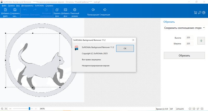This screenshot has height=111, width=208.
Task: Click the Сохранить как toolbar icon
Action: point(15,11)
